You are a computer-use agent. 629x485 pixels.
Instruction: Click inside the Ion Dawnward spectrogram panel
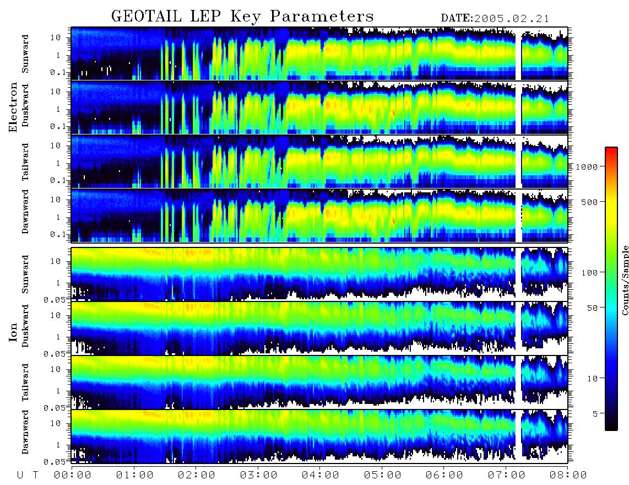click(319, 436)
